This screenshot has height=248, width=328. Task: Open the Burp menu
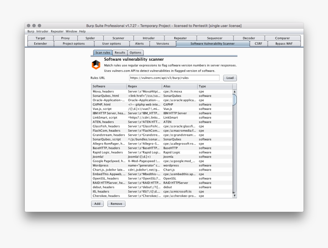pos(31,31)
